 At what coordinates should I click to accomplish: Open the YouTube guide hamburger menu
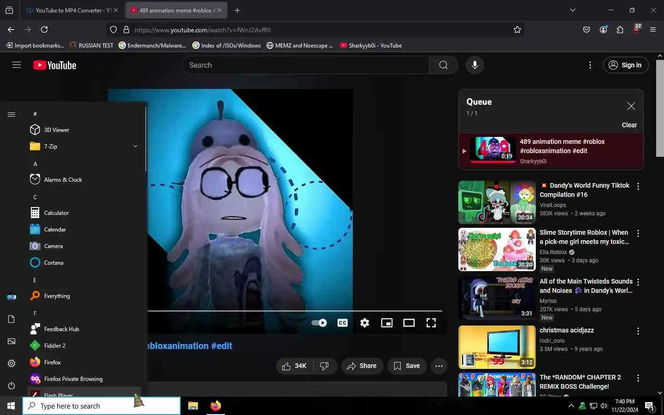(x=17, y=65)
